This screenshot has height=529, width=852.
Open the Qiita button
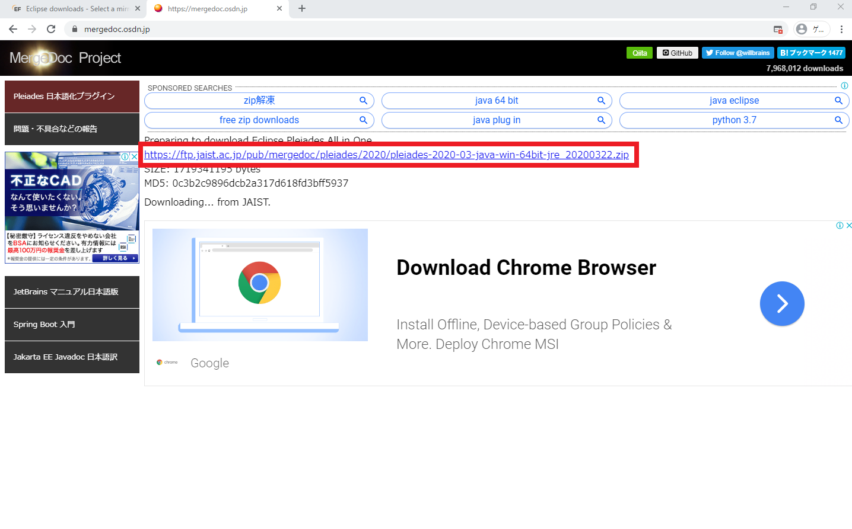[640, 53]
